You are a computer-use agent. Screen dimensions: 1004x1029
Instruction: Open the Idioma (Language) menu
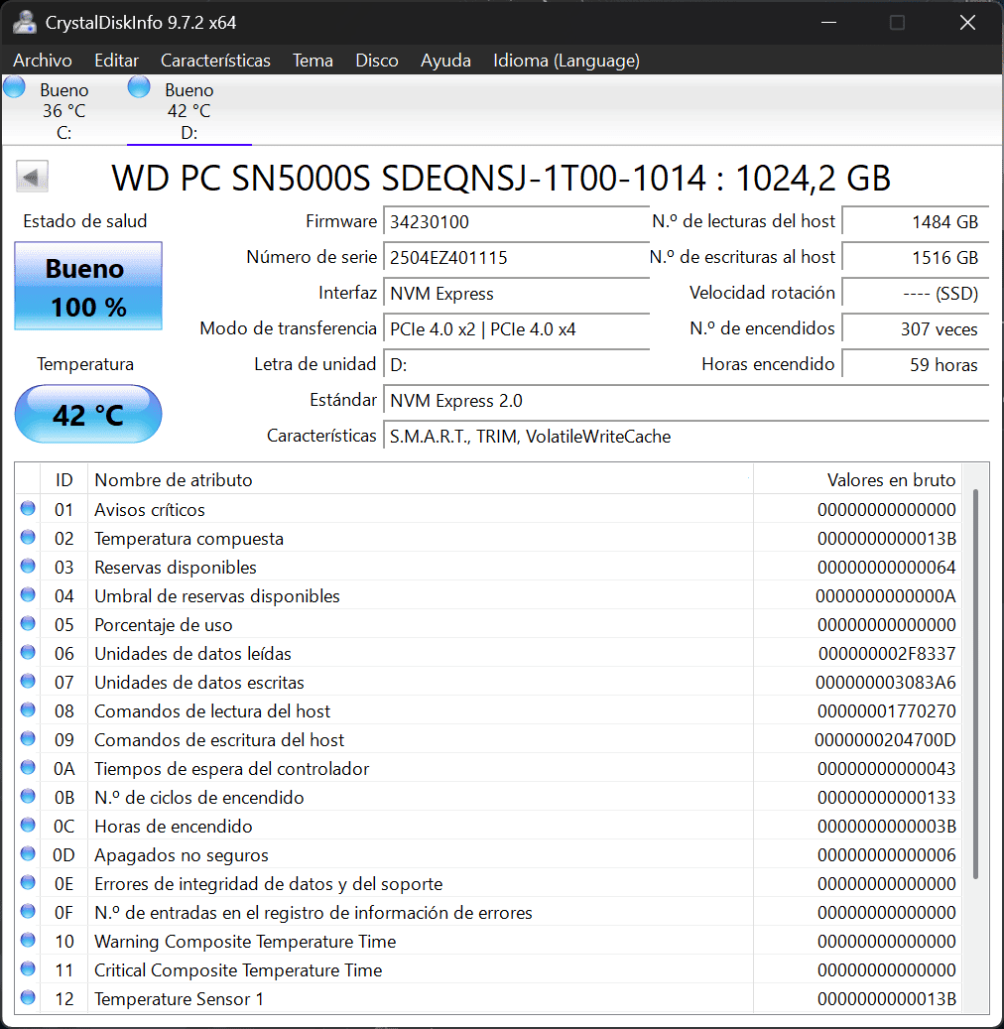pos(566,61)
